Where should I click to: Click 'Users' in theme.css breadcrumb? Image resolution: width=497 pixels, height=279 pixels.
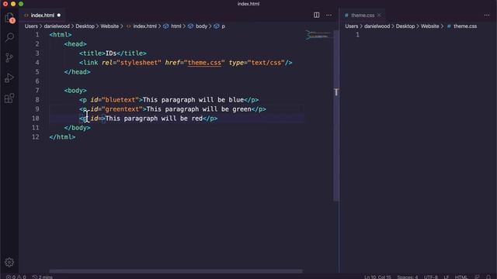(x=352, y=26)
